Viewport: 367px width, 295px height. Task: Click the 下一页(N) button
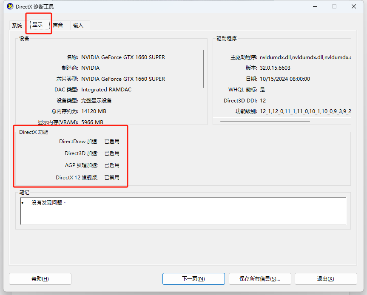click(193, 279)
